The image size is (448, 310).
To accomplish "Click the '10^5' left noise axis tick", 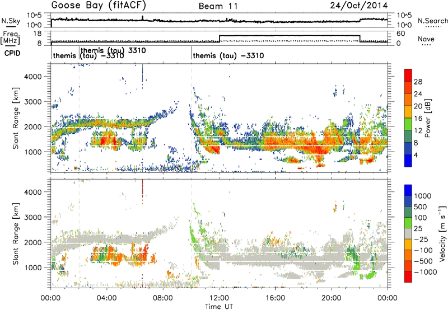I will pos(34,15).
